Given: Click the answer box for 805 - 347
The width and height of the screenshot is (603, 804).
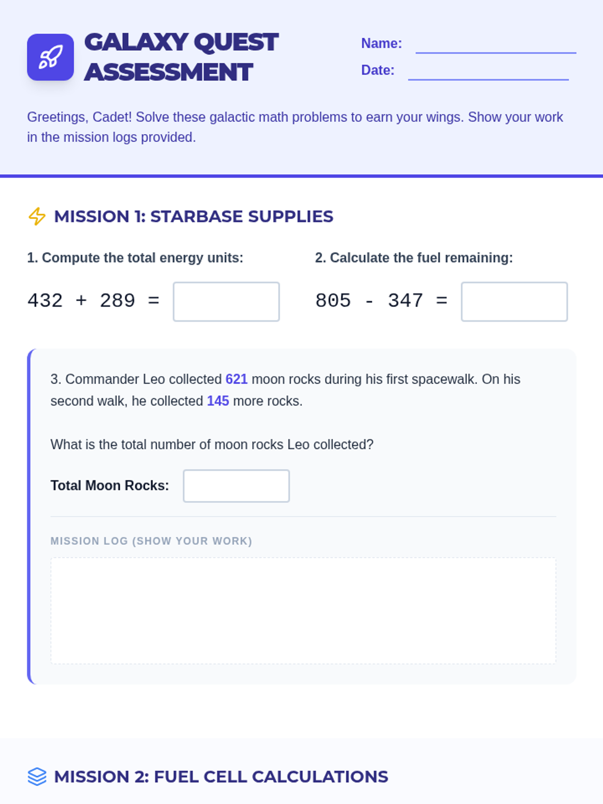Looking at the screenshot, I should [x=514, y=301].
